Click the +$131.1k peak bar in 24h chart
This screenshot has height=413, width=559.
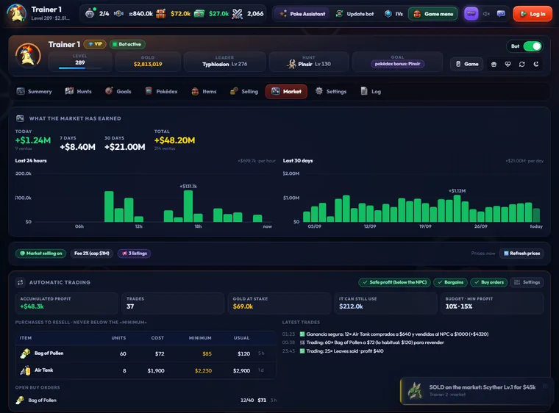click(x=188, y=206)
